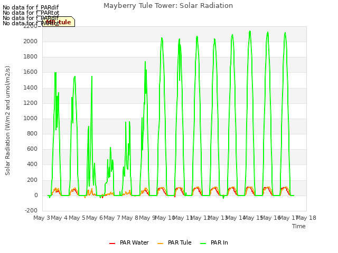Click the Time x-axis label
The height and width of the screenshot is (253, 338).
(299, 226)
